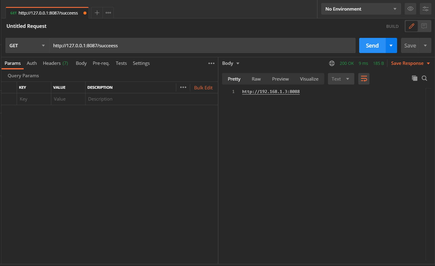Viewport: 435px width, 266px height.
Task: Open the Headers (7) tab
Action: tap(56, 63)
